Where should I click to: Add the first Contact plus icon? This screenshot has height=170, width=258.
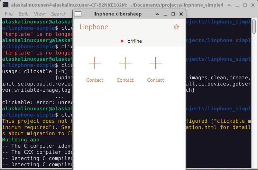click(x=95, y=63)
